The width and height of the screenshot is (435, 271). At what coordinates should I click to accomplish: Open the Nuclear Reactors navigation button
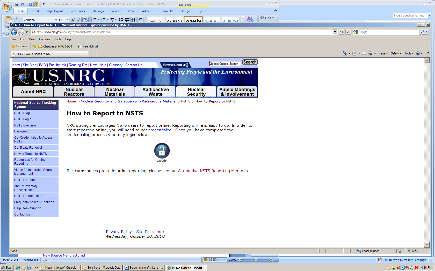coord(74,92)
